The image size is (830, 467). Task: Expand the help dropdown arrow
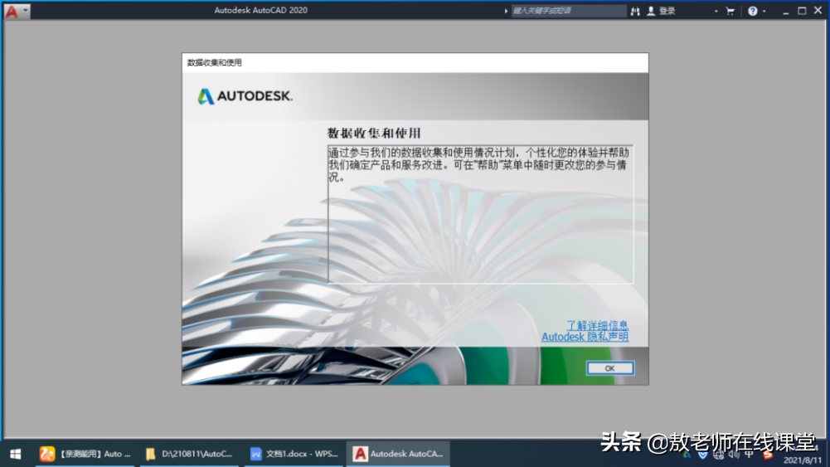764,11
